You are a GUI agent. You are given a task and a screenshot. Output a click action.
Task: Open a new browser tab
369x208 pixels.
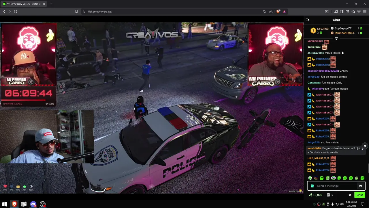(x=51, y=4)
